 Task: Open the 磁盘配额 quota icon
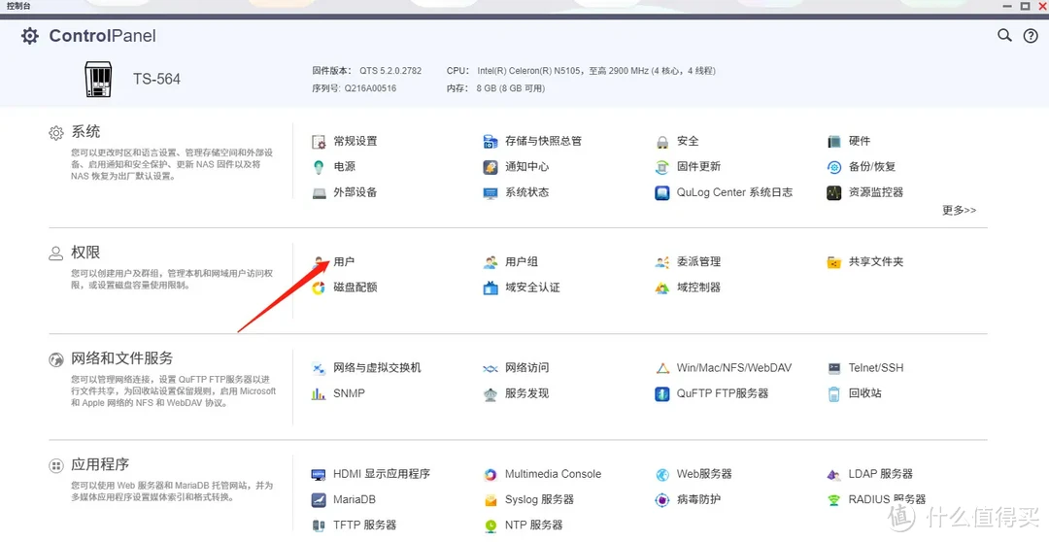320,288
